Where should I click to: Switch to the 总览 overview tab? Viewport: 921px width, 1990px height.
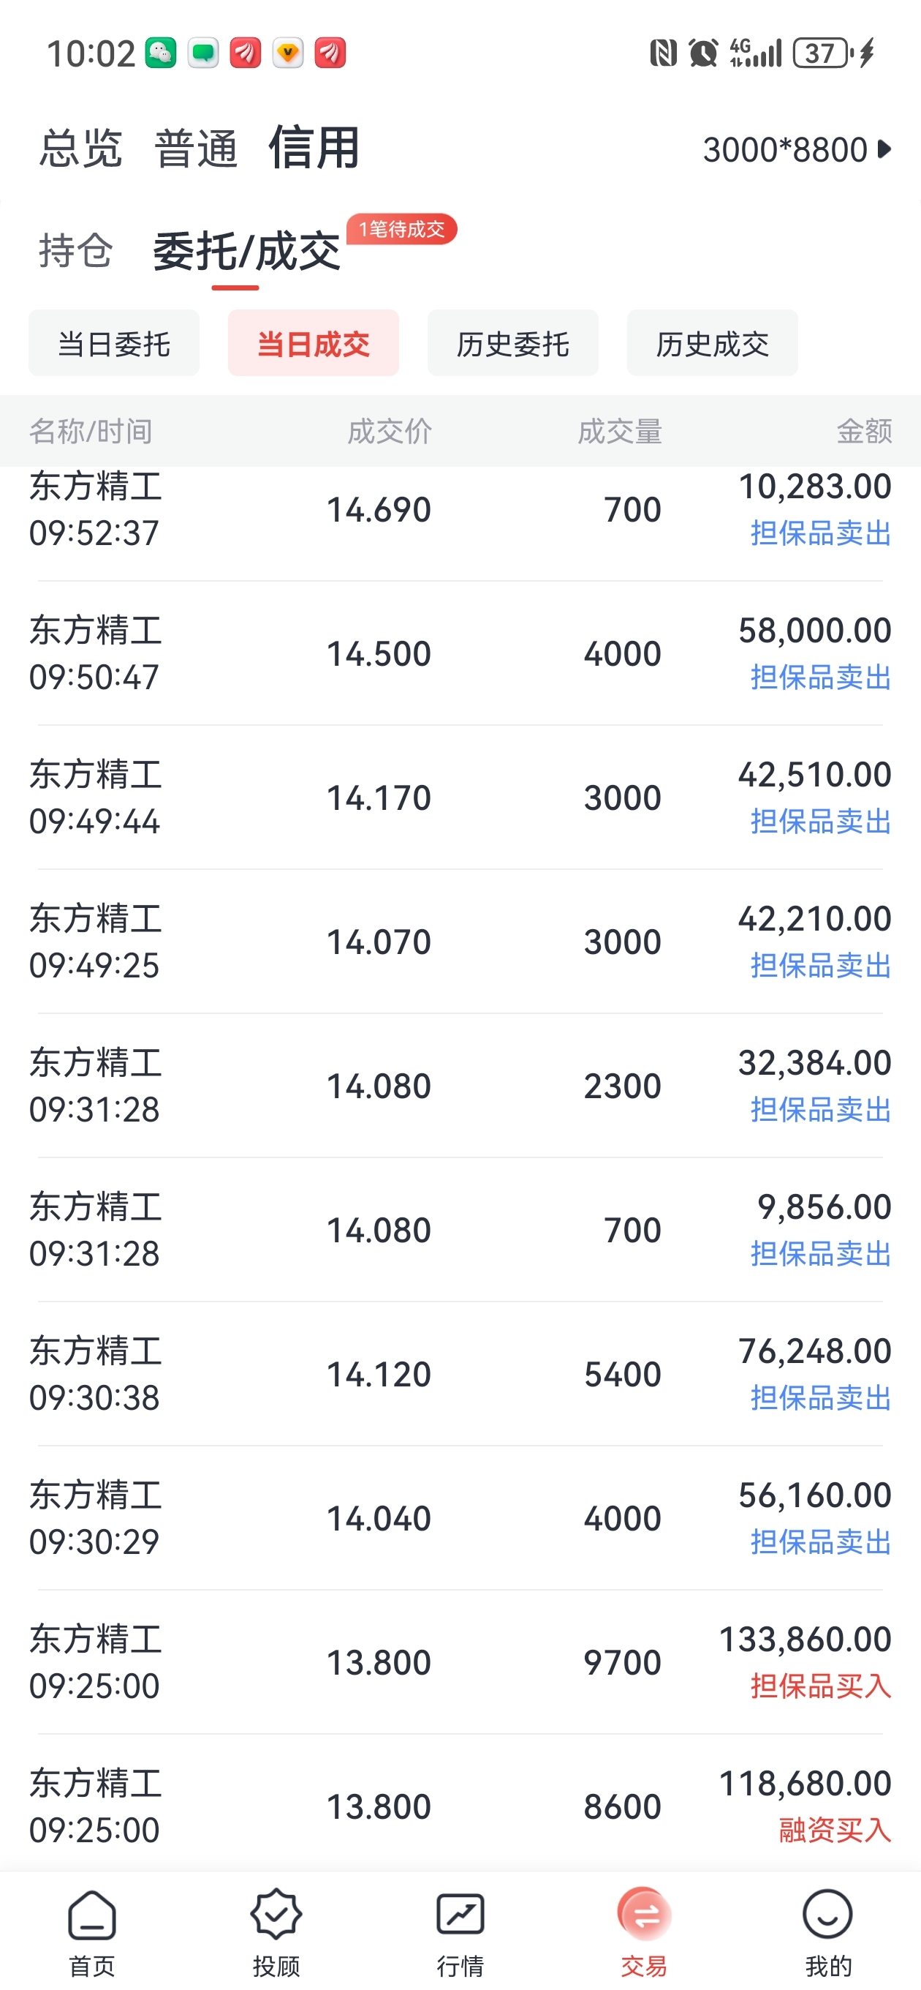click(x=81, y=148)
